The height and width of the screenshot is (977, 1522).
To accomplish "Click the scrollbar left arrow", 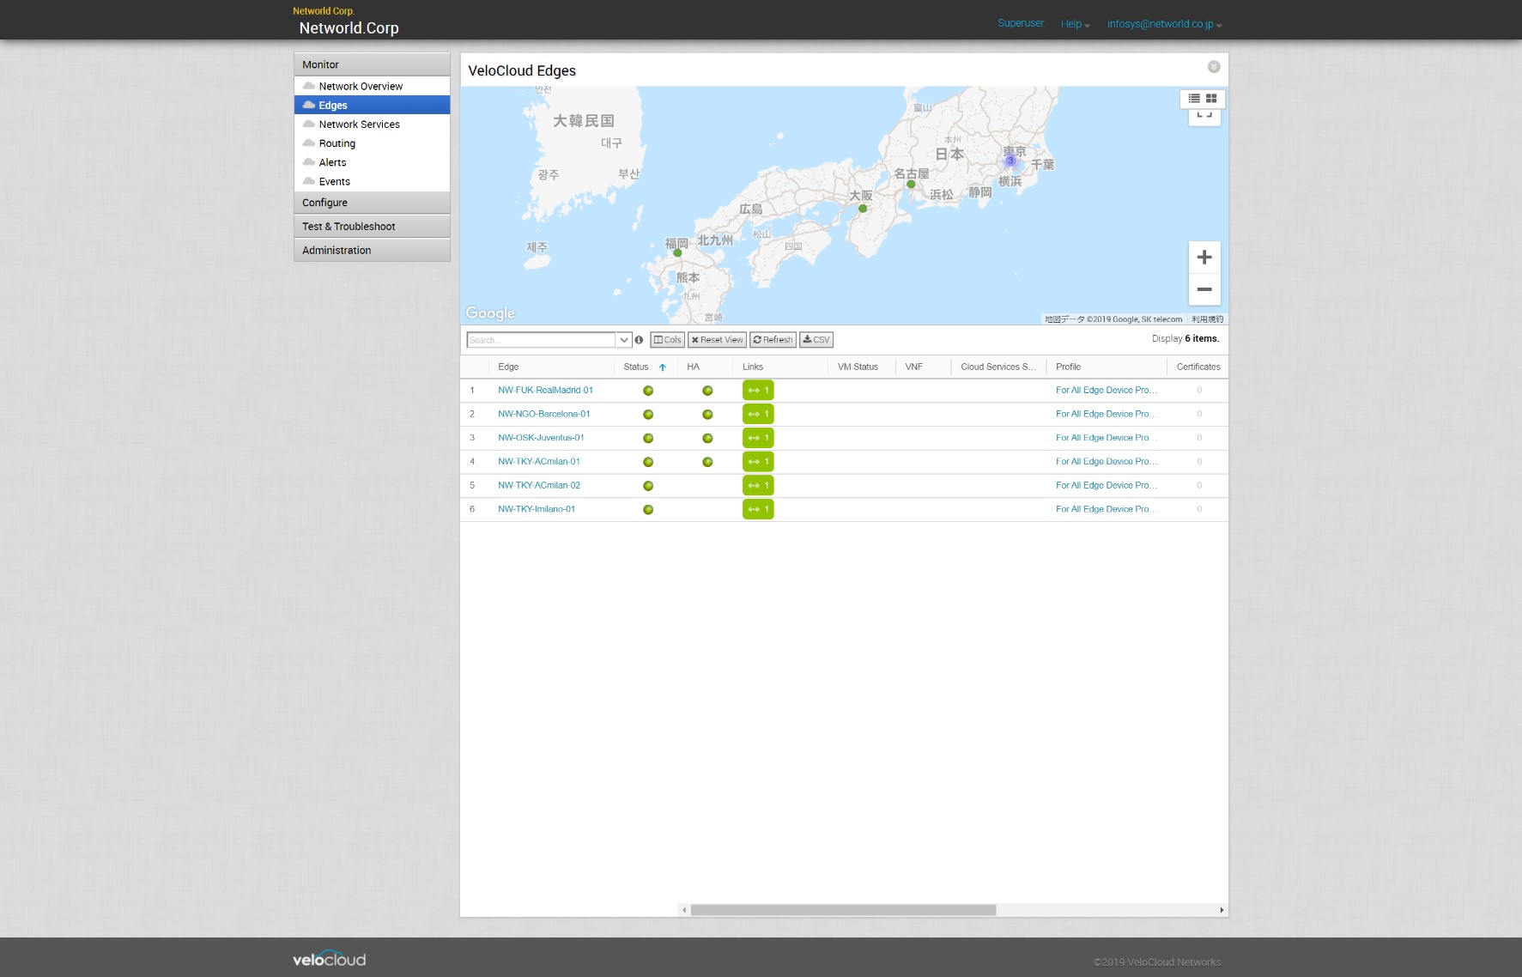I will point(684,910).
